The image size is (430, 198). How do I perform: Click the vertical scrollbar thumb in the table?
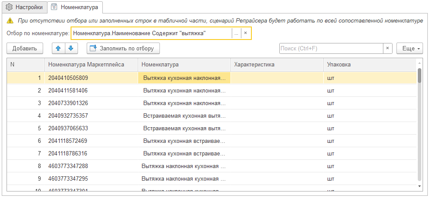(419, 75)
